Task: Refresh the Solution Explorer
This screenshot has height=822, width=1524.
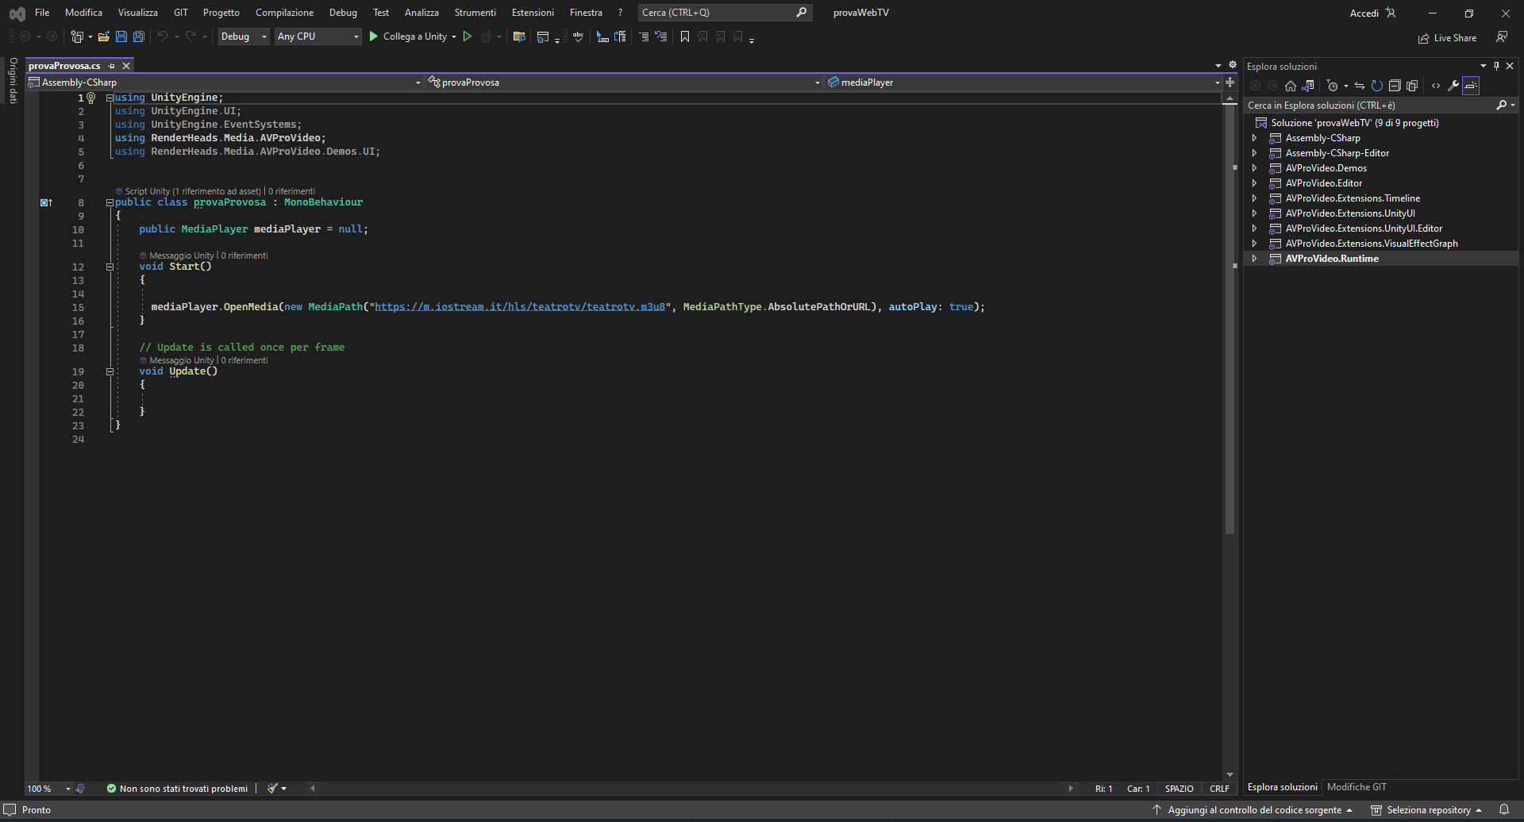Action: point(1377,86)
